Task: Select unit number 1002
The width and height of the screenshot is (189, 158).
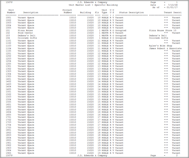Action: 8,20
